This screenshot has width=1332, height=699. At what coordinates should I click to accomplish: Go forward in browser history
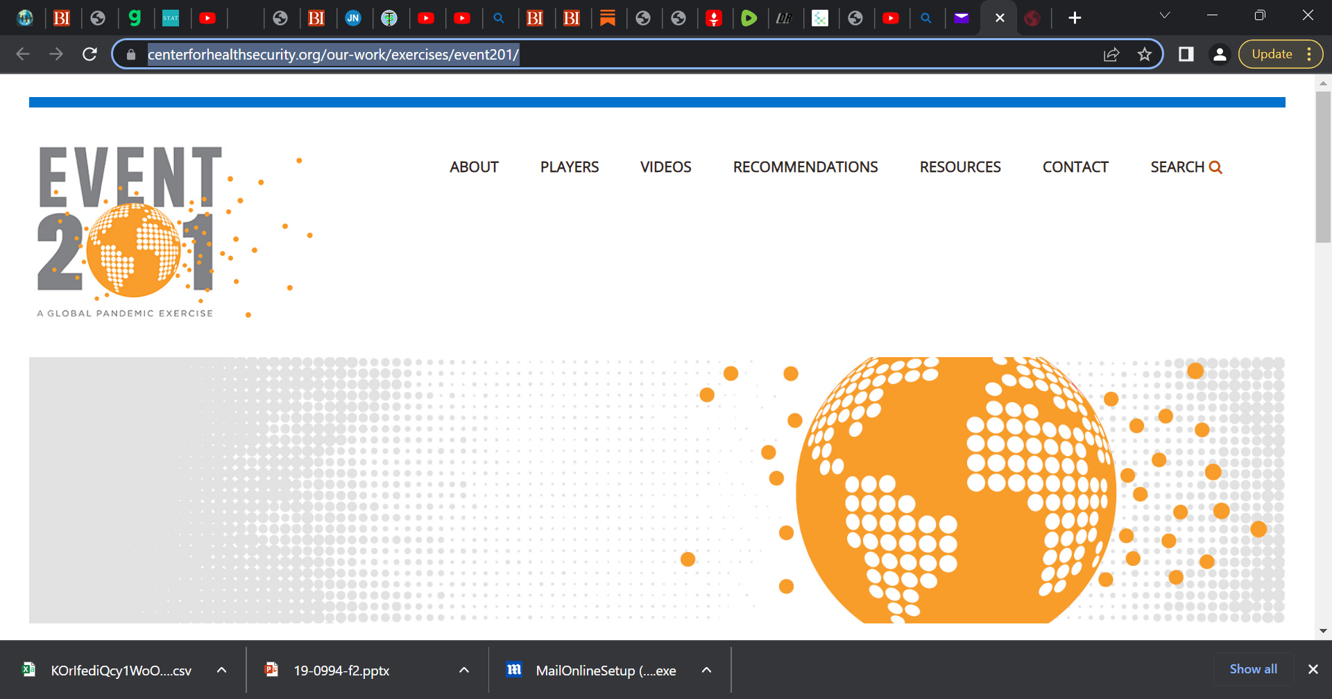56,54
